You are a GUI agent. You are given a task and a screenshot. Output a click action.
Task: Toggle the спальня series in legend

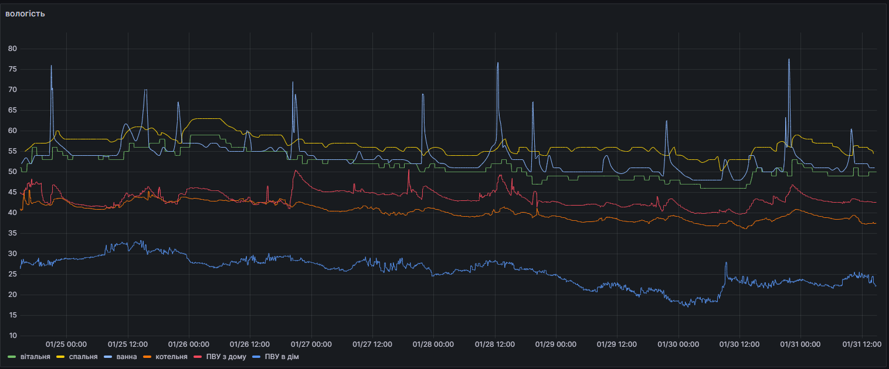pyautogui.click(x=83, y=357)
